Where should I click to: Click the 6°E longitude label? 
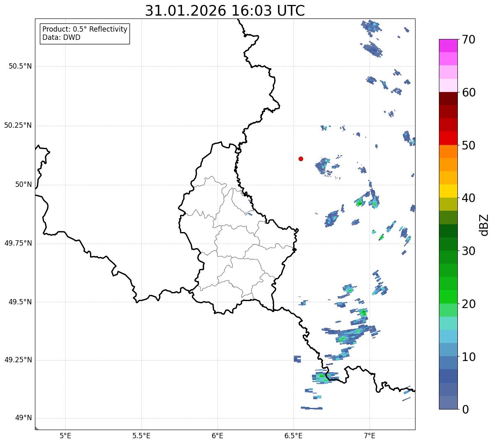(x=217, y=436)
